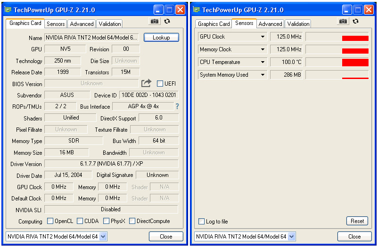Click the BIOS export share arrow icon

(146, 83)
